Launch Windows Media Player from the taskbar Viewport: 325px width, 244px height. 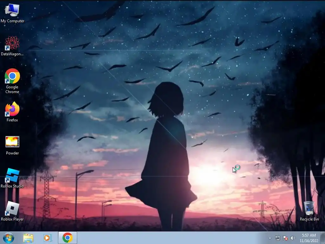coord(48,238)
